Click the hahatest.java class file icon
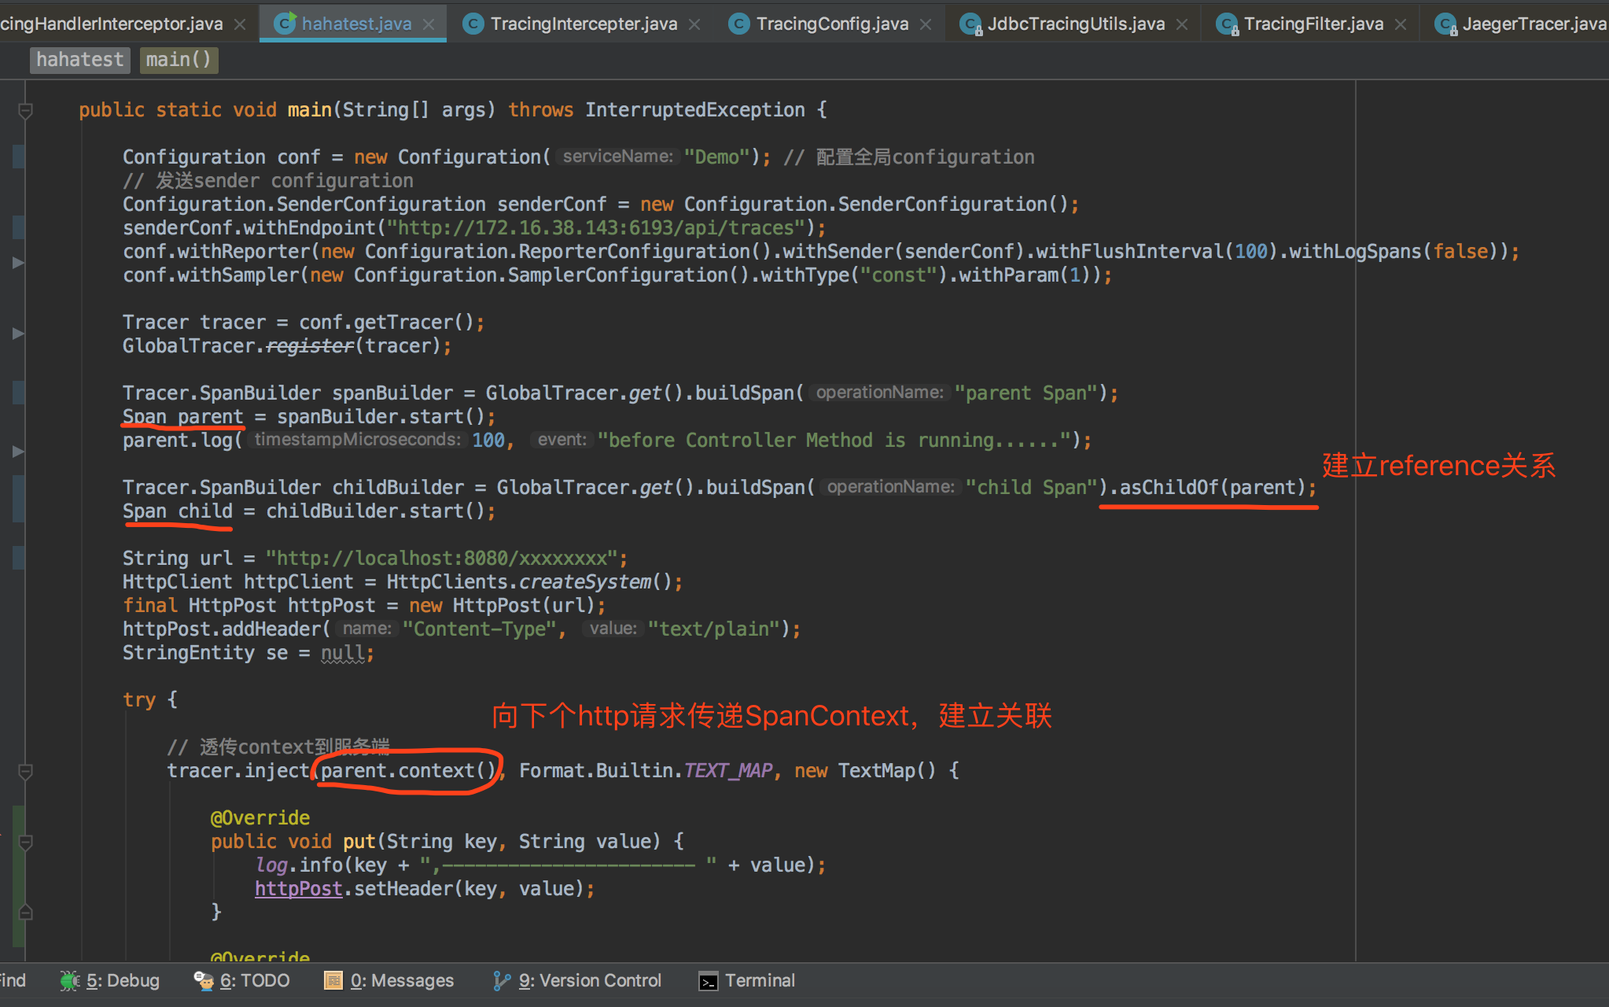 tap(285, 24)
